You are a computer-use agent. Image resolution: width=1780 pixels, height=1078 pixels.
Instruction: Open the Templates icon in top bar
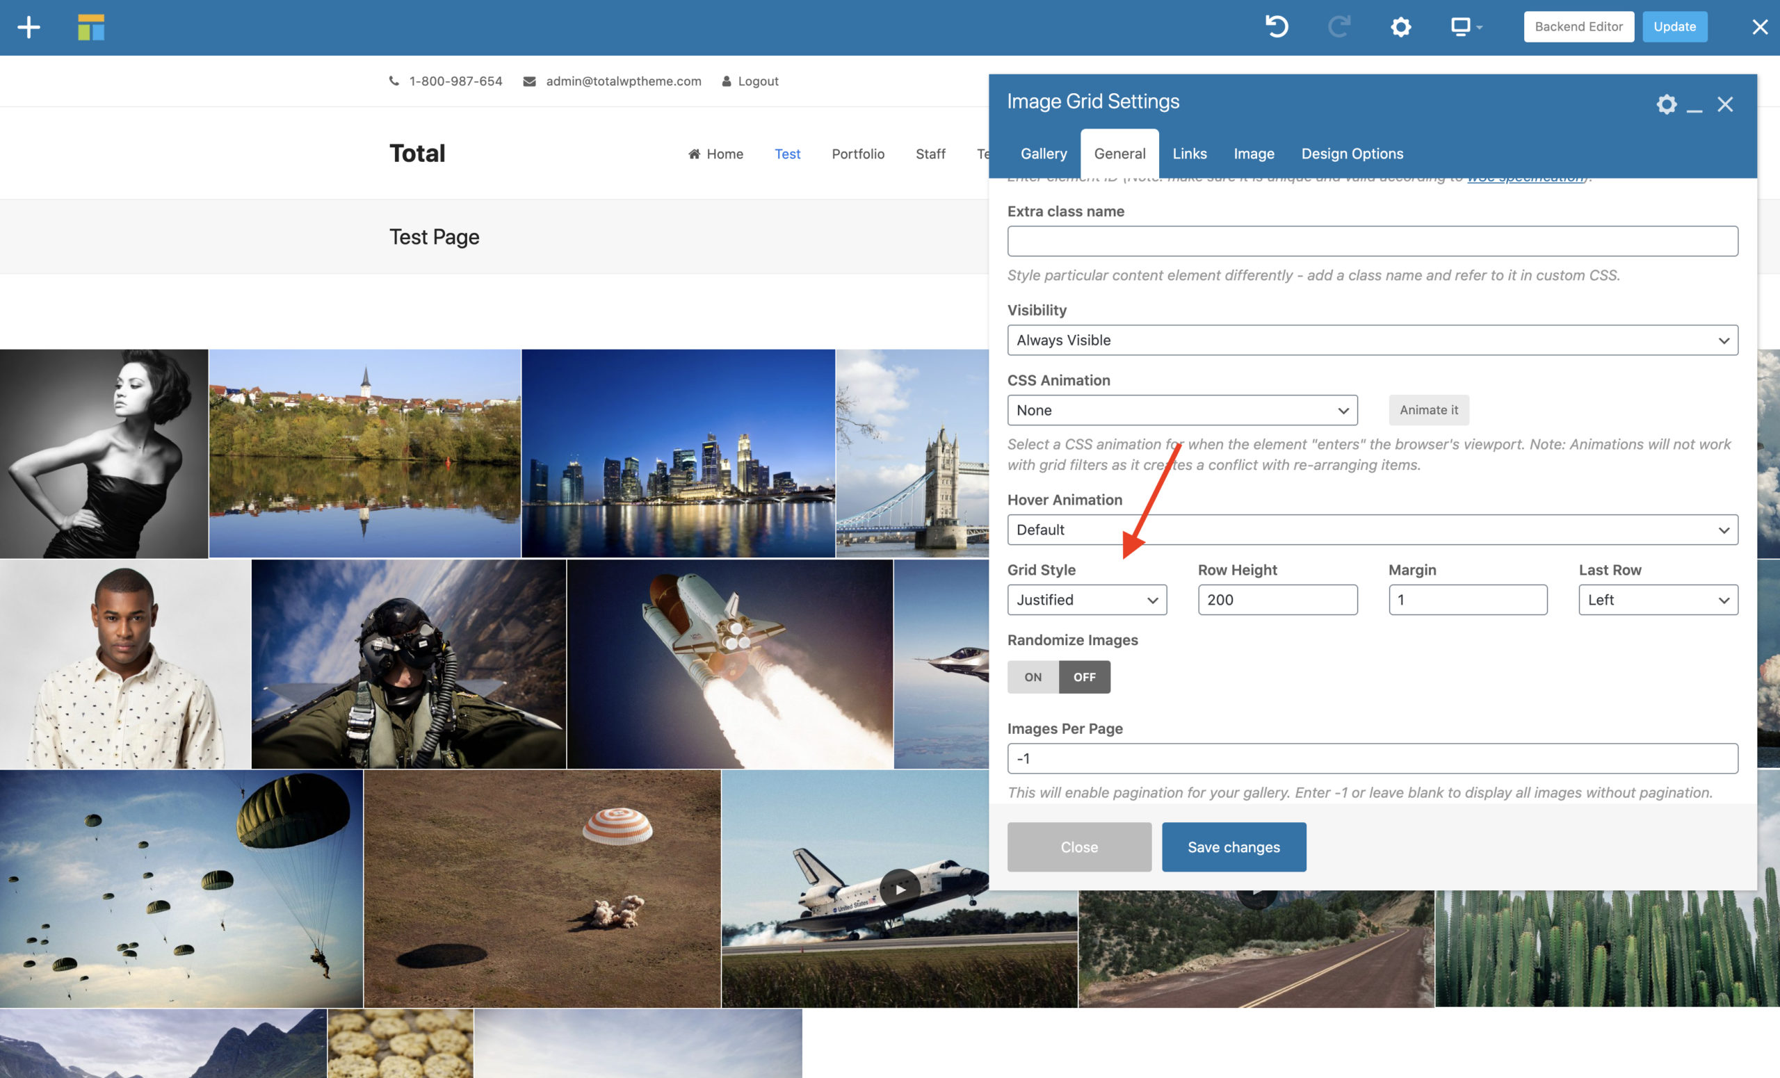pos(91,27)
